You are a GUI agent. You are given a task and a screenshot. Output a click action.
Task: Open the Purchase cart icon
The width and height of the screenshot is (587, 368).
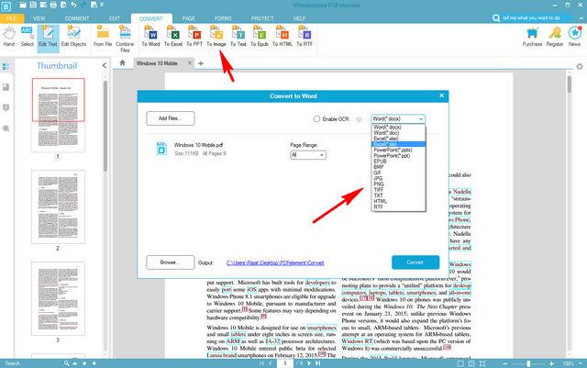[532, 37]
